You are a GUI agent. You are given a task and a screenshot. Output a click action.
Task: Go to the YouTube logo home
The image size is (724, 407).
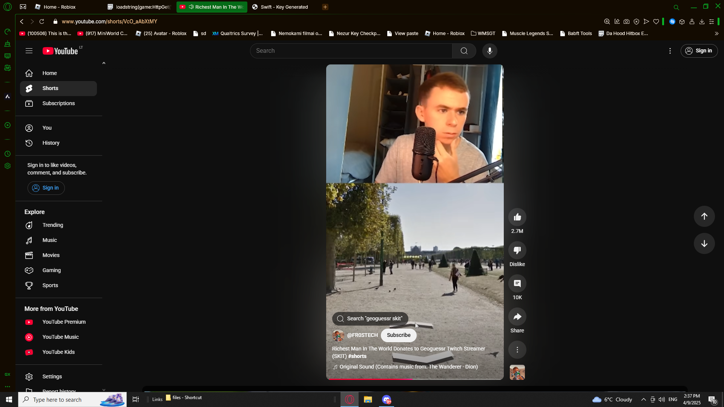point(60,51)
